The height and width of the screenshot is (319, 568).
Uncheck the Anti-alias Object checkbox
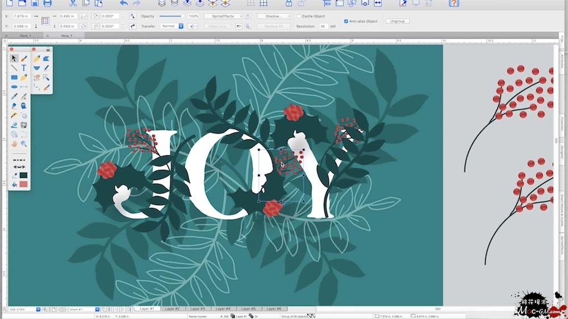click(x=346, y=21)
